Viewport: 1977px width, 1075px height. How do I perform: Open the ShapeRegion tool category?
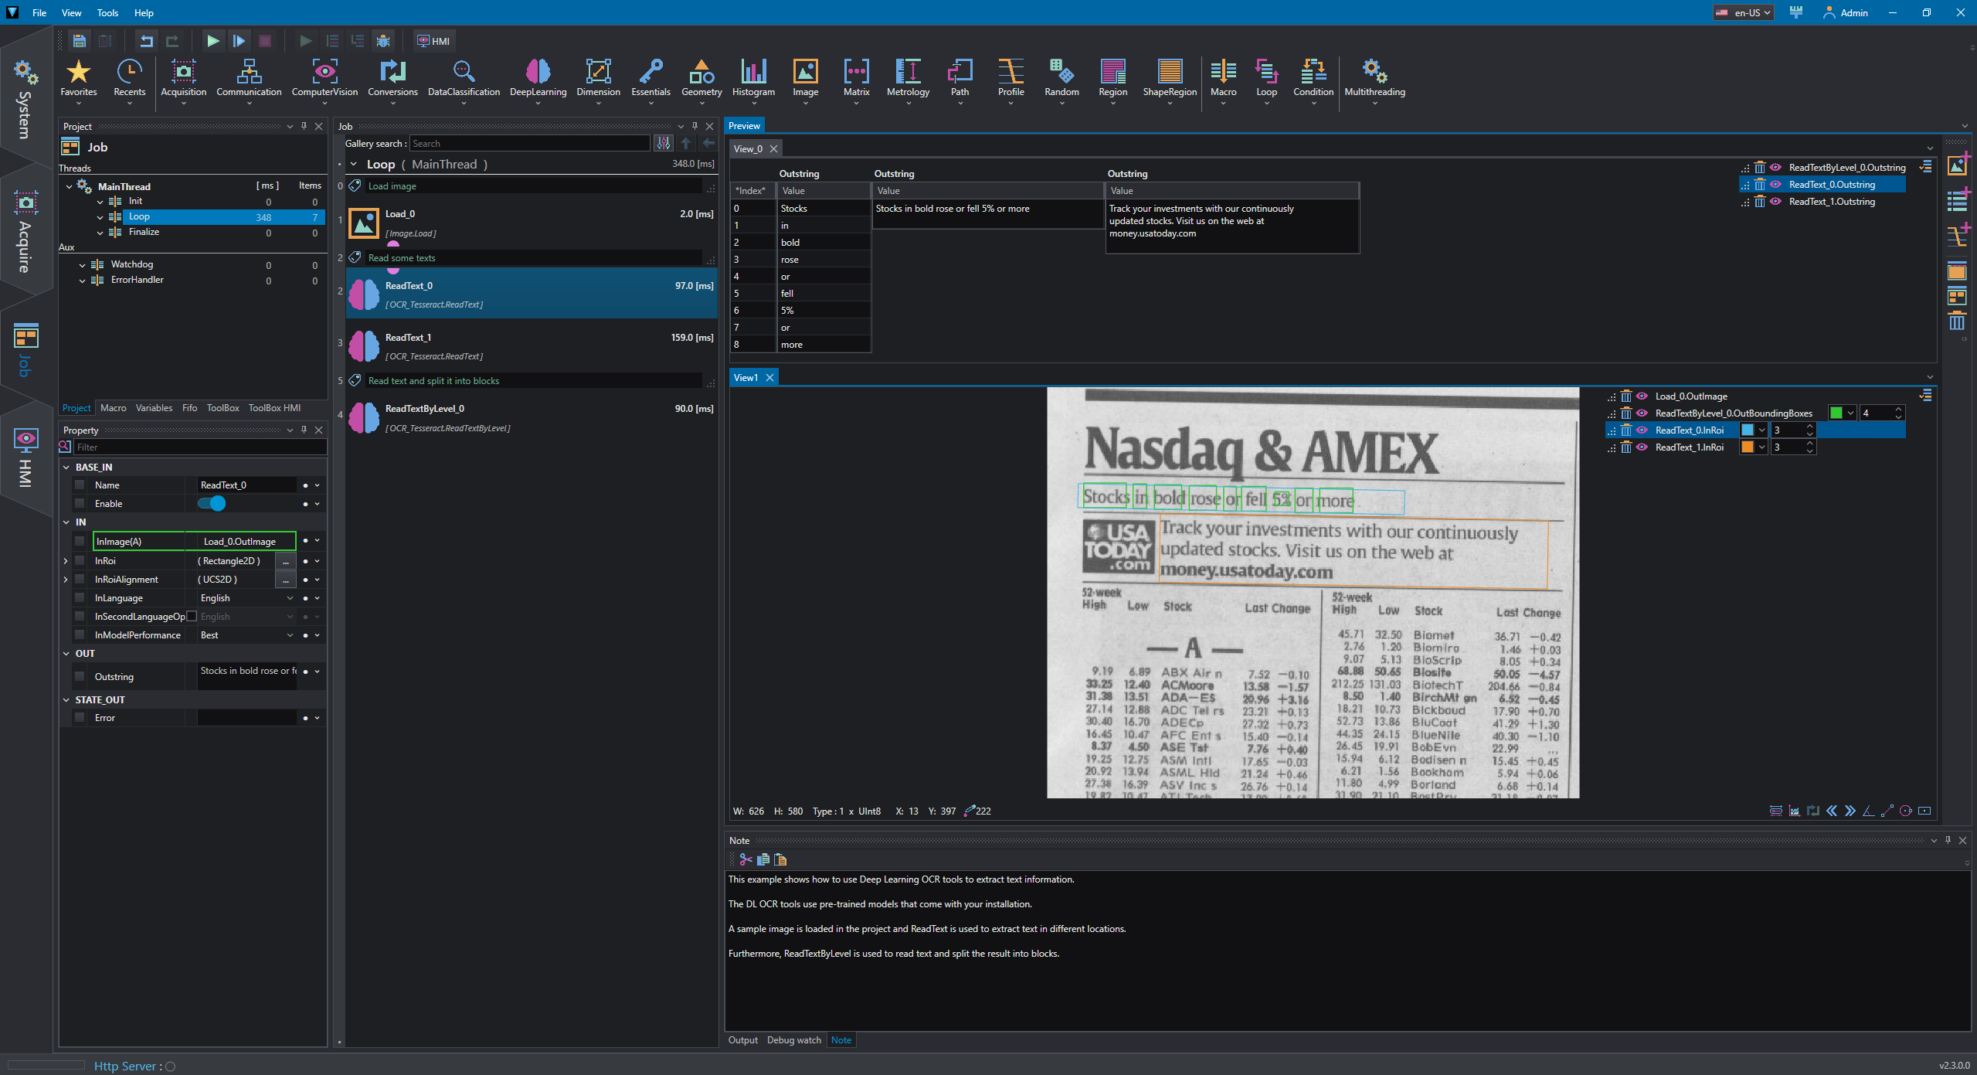click(x=1170, y=78)
